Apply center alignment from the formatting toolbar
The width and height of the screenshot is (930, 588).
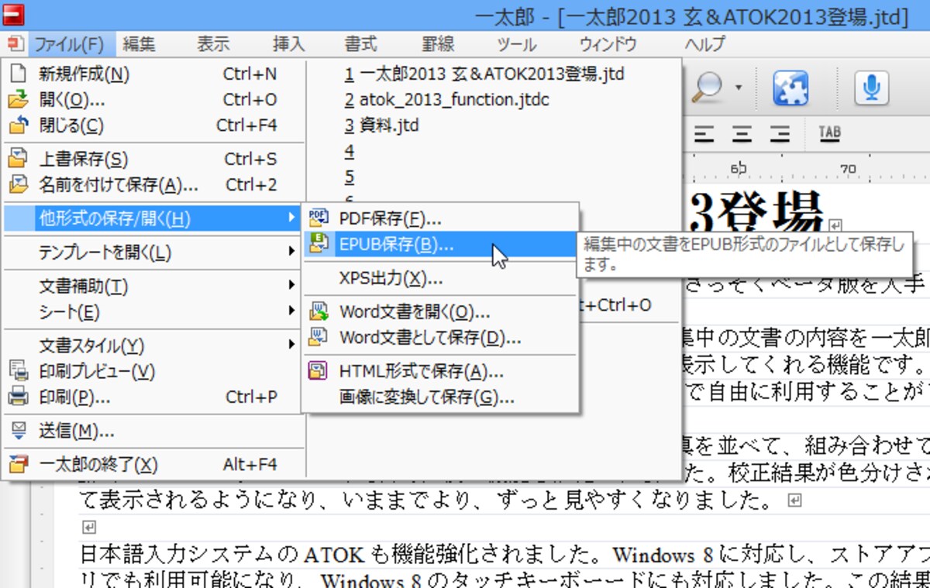coord(742,134)
